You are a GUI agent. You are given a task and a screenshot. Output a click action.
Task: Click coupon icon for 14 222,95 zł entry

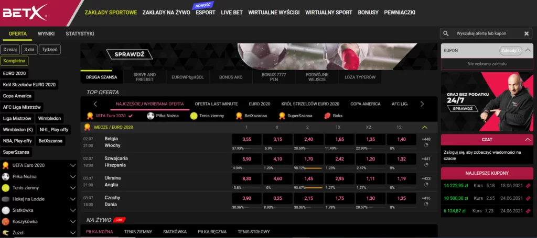(528, 186)
